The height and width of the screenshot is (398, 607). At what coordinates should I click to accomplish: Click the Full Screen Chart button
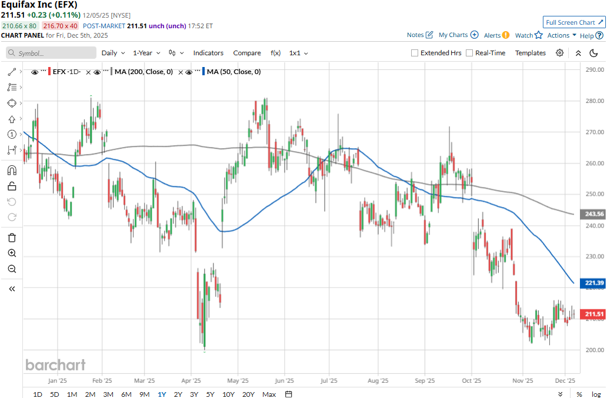pyautogui.click(x=574, y=22)
